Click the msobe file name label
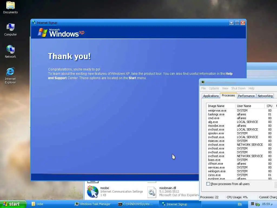Image resolution: width=277 pixels, height=208 pixels. [105, 188]
